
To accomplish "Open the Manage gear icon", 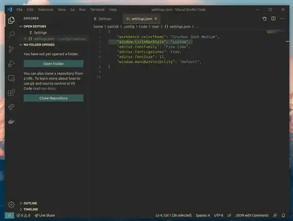I will [11, 204].
